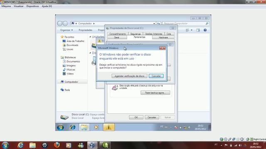Click host tray volume speaker icon
The width and height of the screenshot is (266, 149).
tap(240, 145)
